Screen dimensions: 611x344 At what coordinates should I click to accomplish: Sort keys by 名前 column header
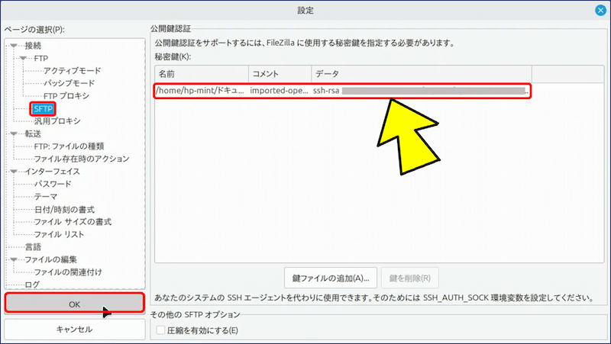pyautogui.click(x=202, y=74)
